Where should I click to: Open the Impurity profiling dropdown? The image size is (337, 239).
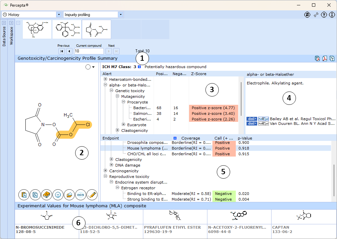click(x=121, y=15)
